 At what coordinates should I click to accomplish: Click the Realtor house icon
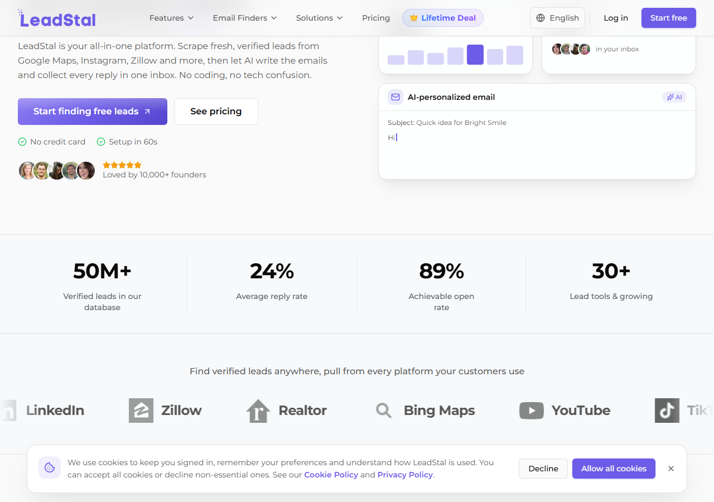pyautogui.click(x=258, y=411)
